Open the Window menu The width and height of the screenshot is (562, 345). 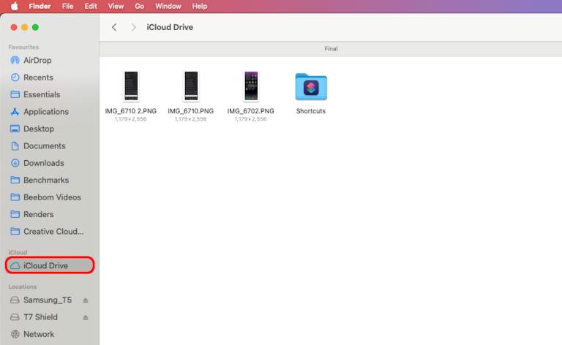click(x=168, y=6)
